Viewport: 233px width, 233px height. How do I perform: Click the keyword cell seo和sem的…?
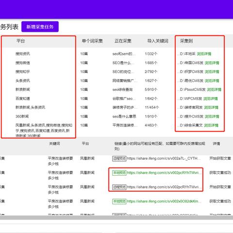(124, 54)
